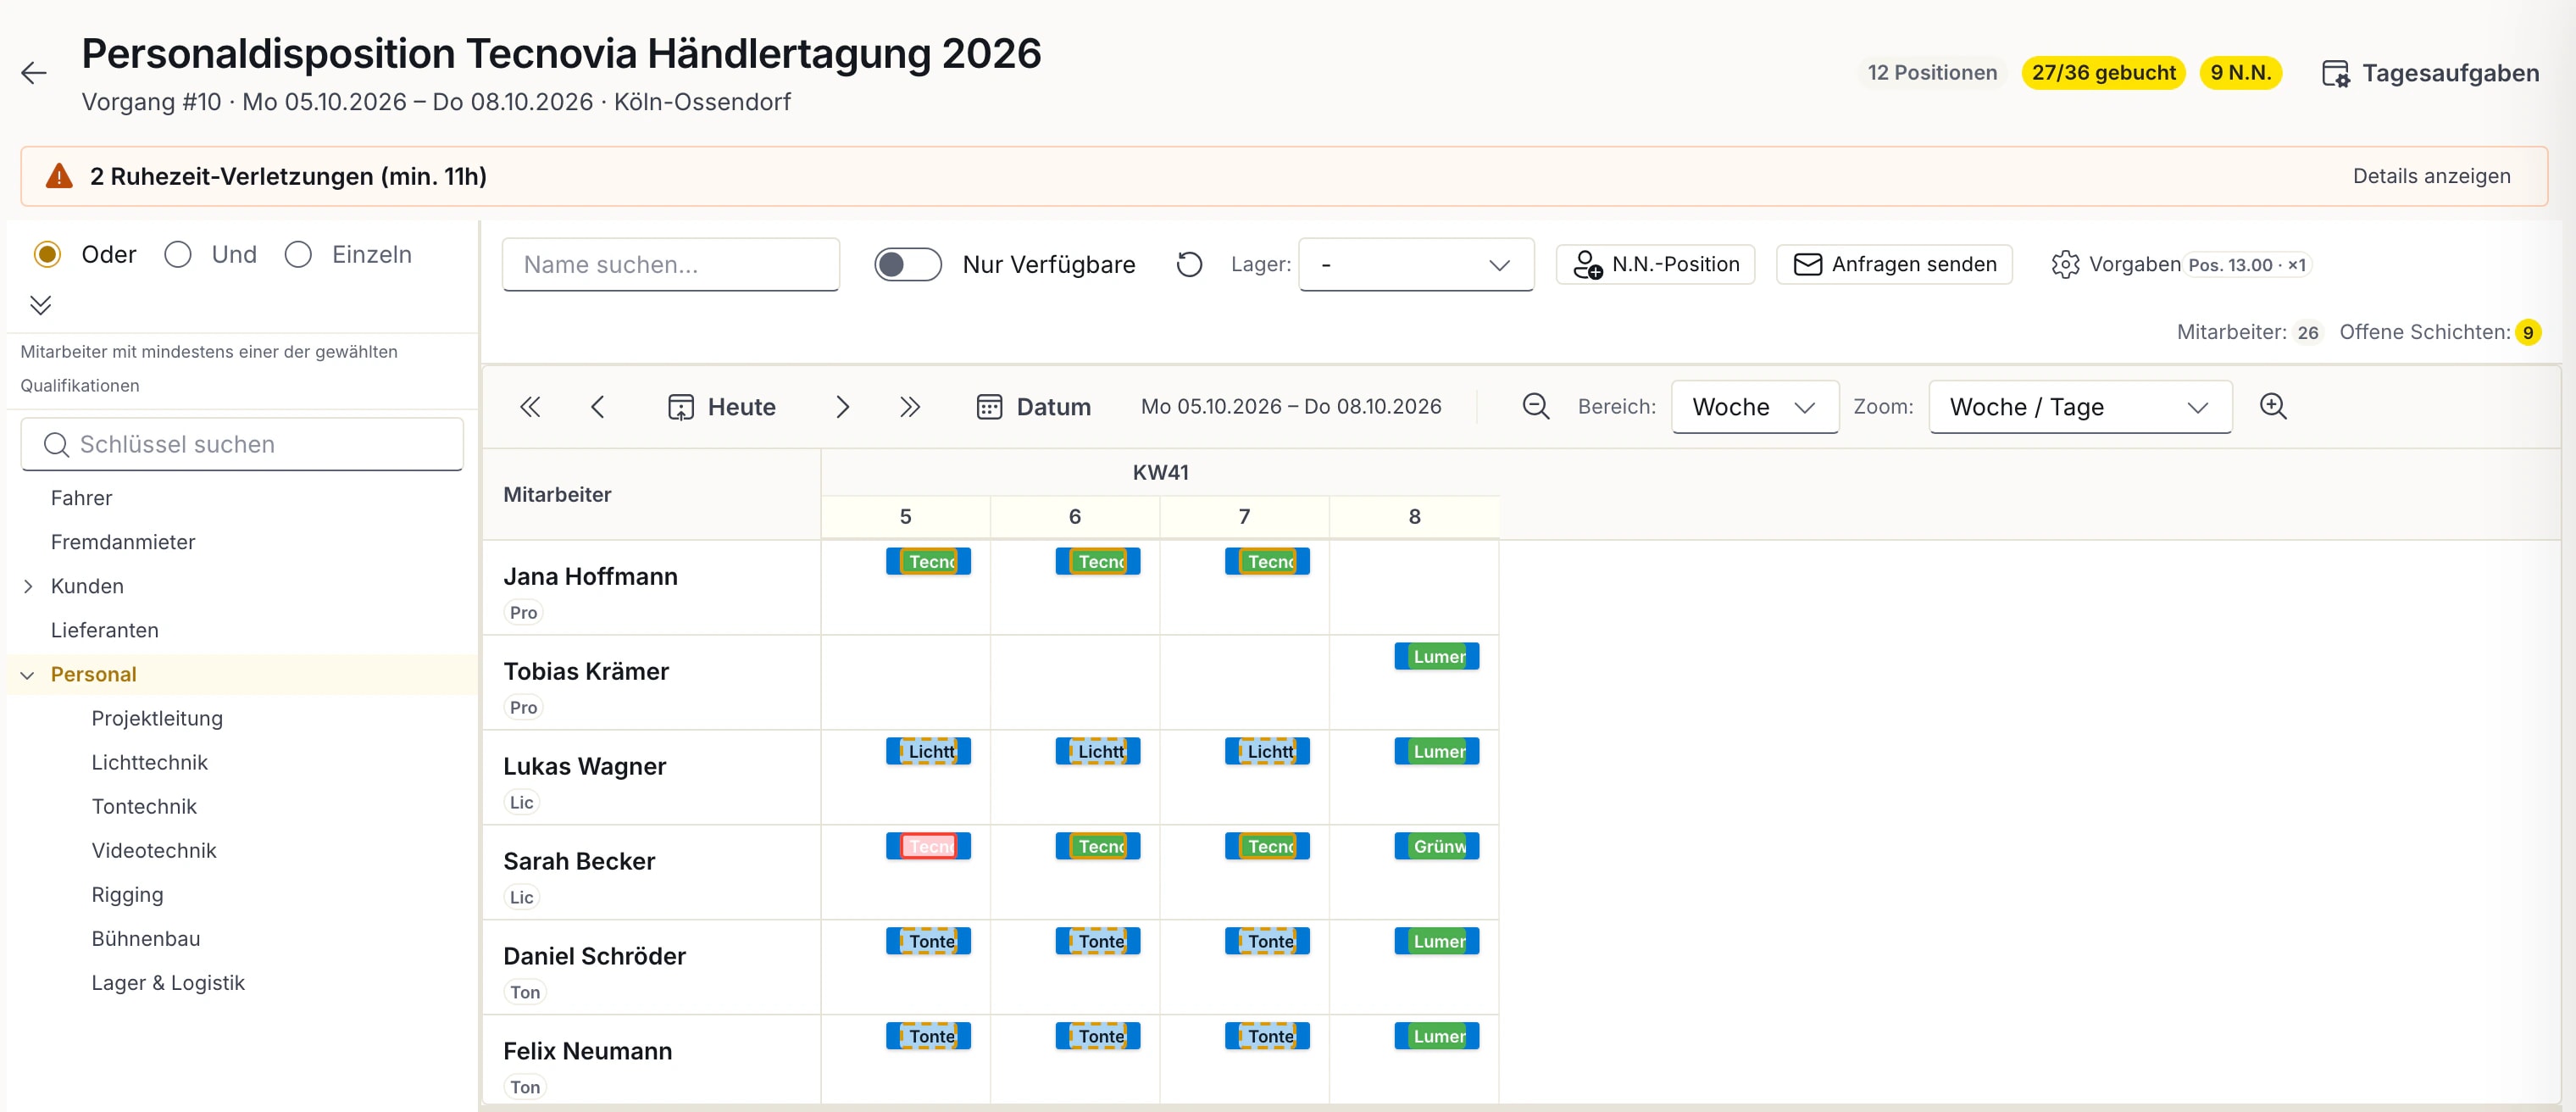2576x1112 pixels.
Task: Select the Oder radio button
Action: tap(47, 255)
